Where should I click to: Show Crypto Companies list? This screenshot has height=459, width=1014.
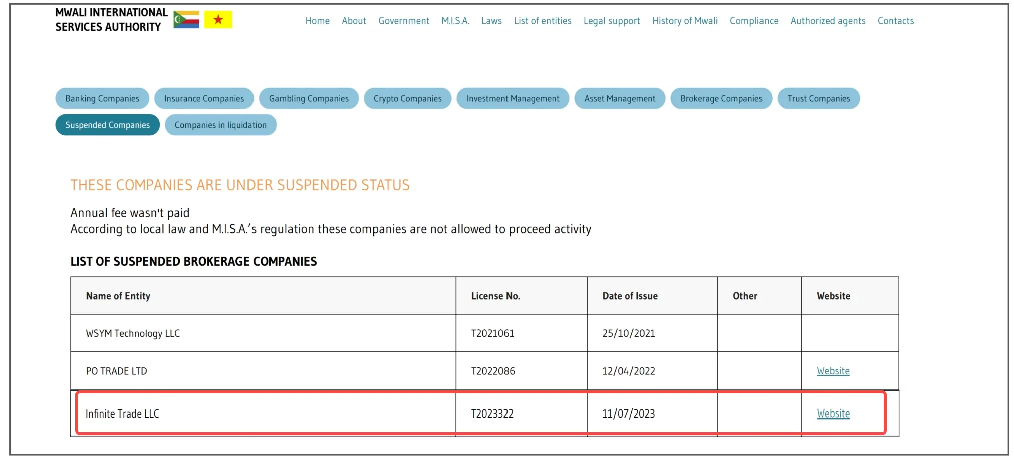coord(407,98)
